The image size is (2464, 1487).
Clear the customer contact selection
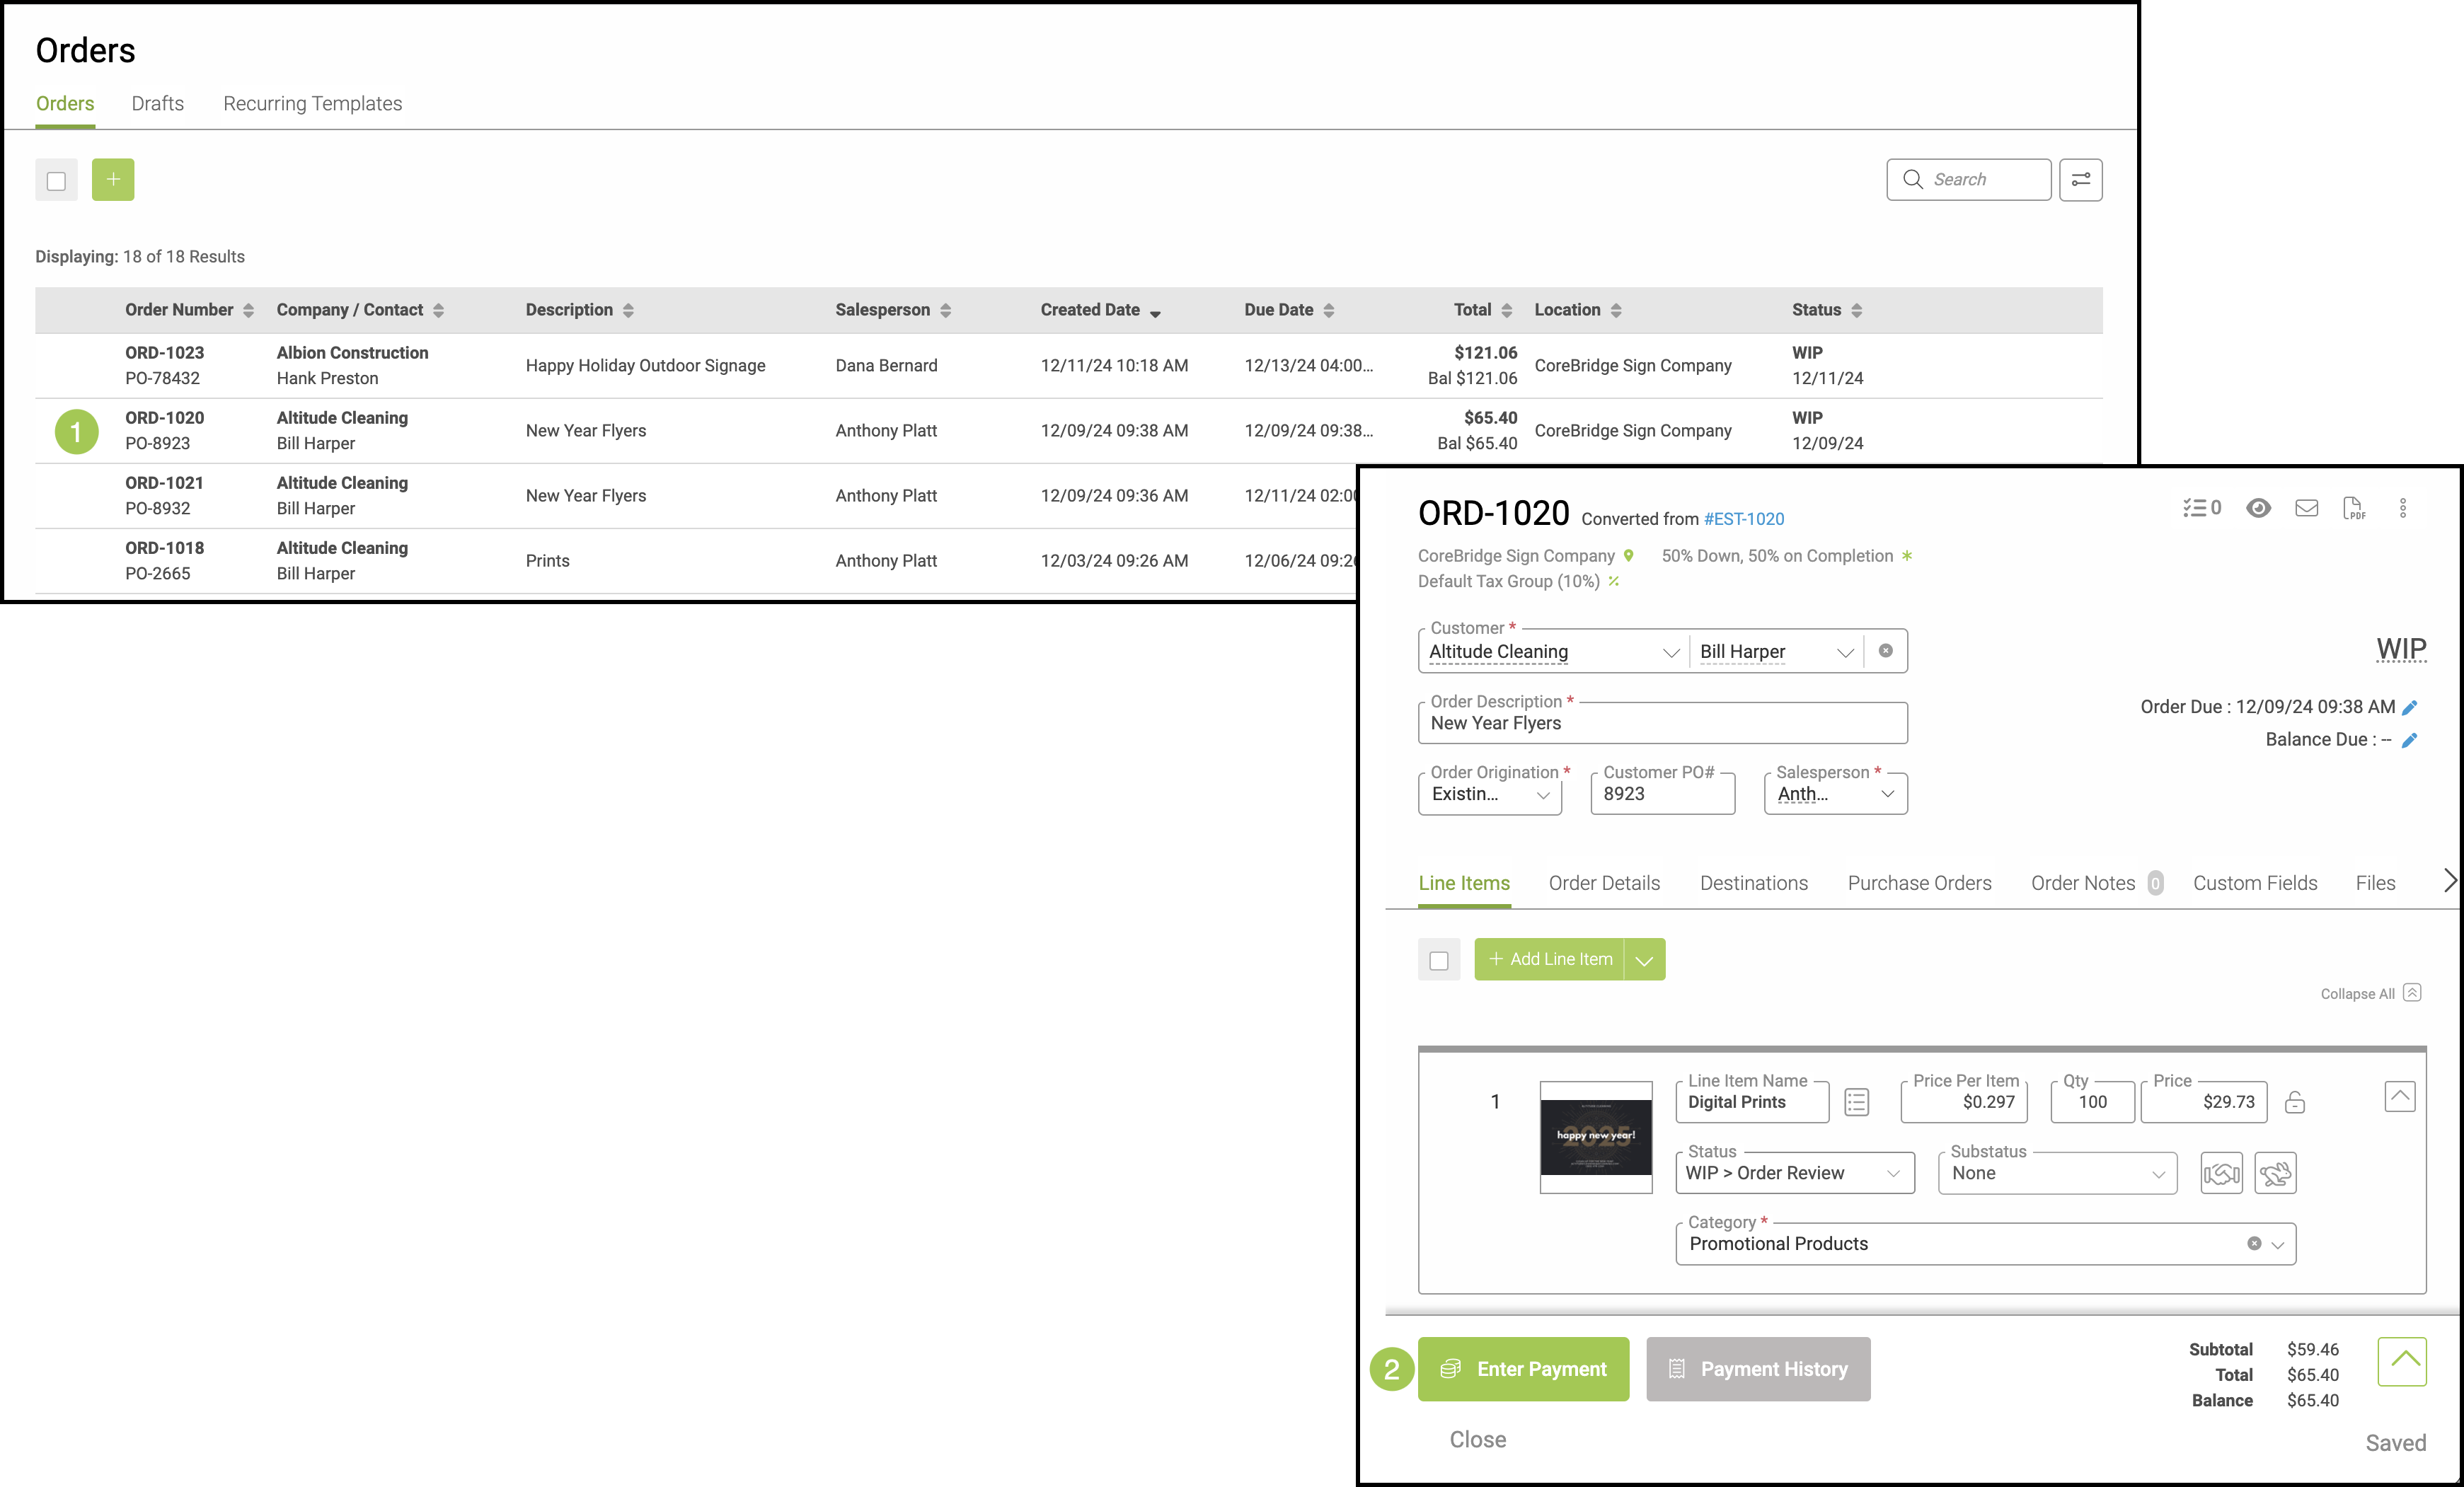1885,651
